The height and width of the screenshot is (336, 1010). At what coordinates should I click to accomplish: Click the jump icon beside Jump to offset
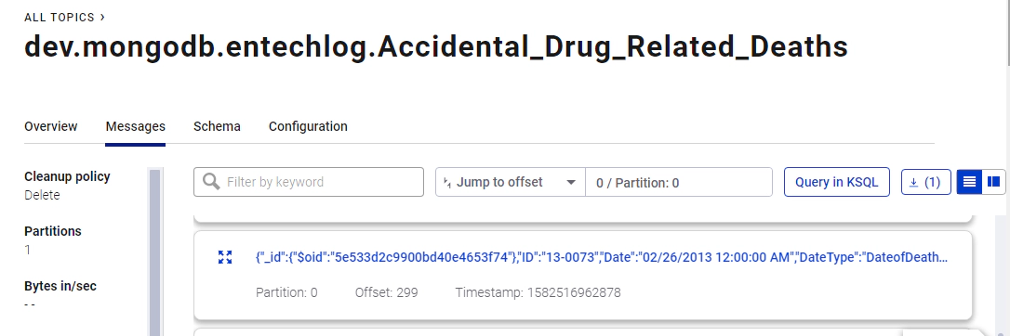[447, 183]
